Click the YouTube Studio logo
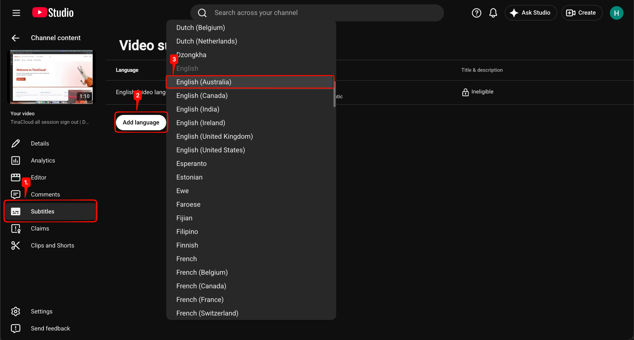Screen dimensions: 634x340 point(53,13)
